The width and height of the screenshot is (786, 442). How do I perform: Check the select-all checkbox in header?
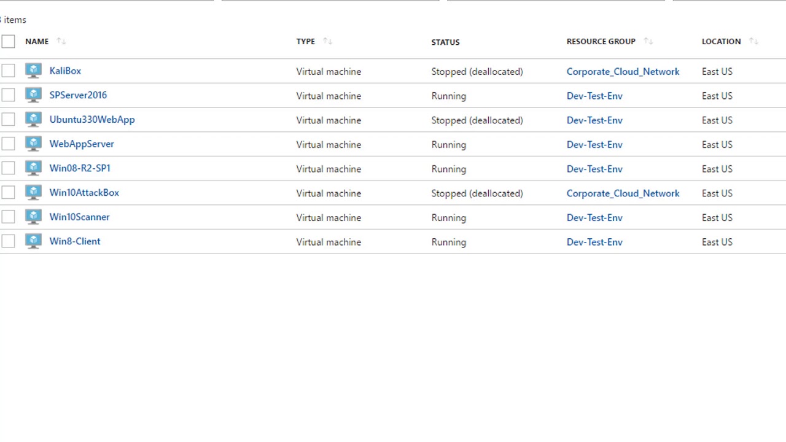8,41
